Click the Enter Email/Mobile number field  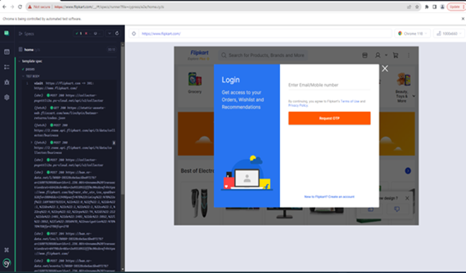point(329,85)
